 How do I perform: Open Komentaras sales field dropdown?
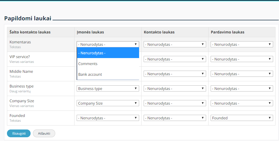(242, 44)
